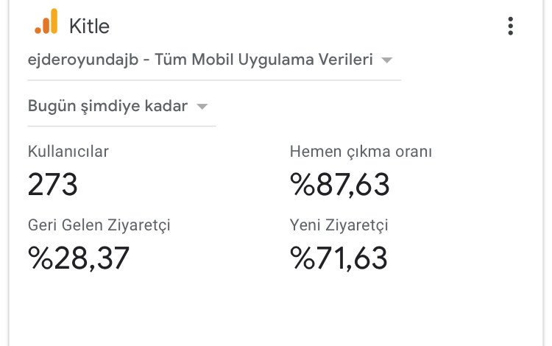Click the 'Bugün şimdiye kadar' date text
This screenshot has height=346, width=552.
point(107,106)
